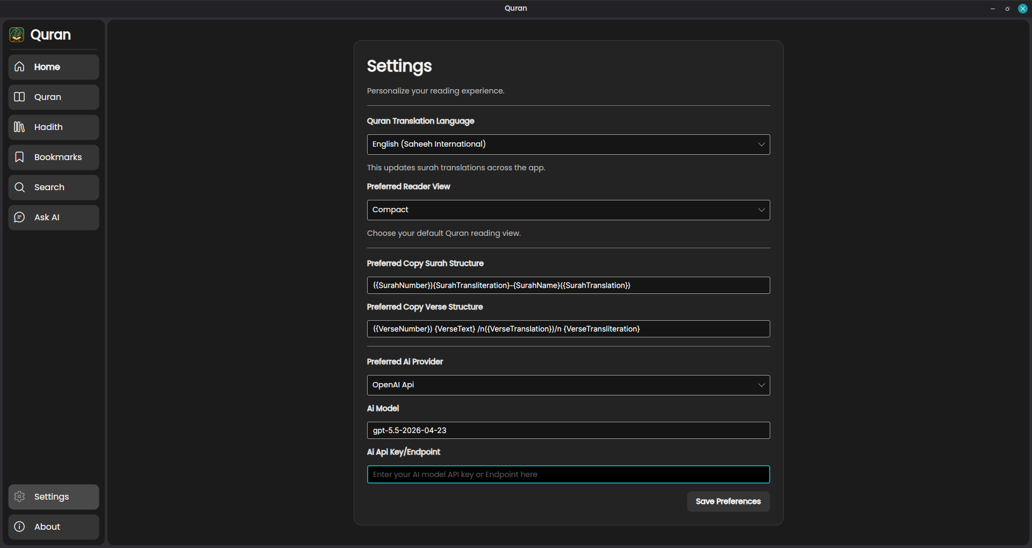Viewport: 1032px width, 548px height.
Task: Click Save Preferences button
Action: [x=728, y=501]
